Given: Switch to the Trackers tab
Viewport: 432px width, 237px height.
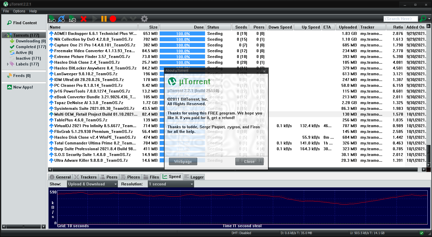Looking at the screenshot, I should coord(85,177).
